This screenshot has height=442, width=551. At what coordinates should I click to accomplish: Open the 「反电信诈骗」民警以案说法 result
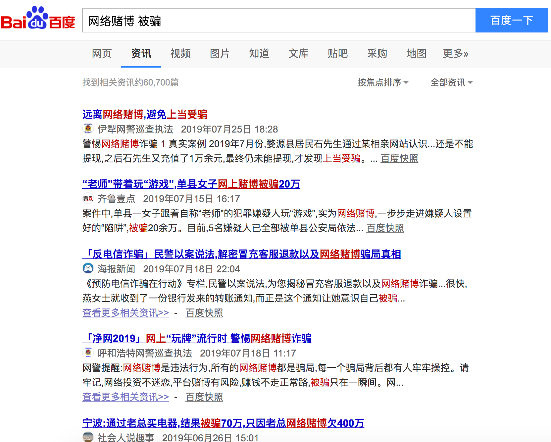point(242,254)
